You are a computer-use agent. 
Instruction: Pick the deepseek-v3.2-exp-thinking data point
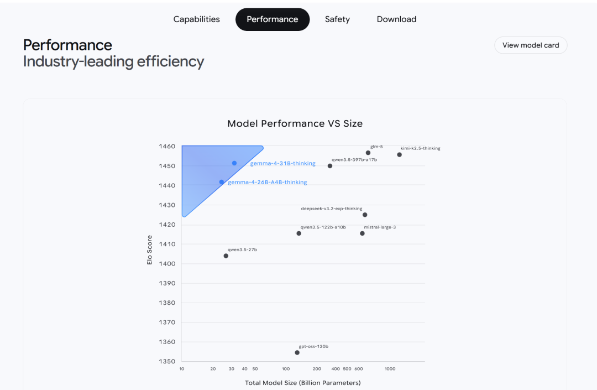pos(365,215)
